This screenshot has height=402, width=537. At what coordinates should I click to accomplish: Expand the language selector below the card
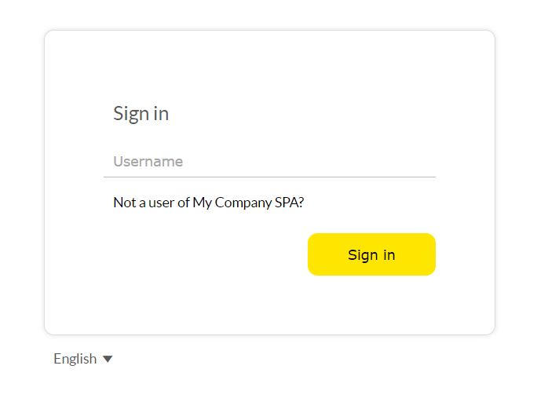82,359
